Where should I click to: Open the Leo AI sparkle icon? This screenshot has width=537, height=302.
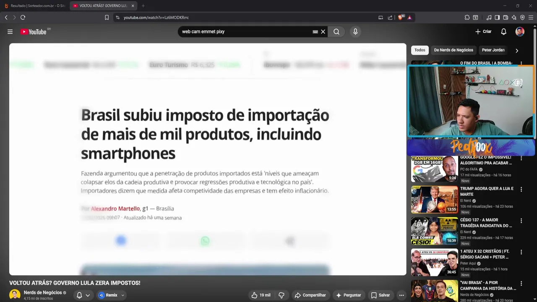click(x=514, y=18)
